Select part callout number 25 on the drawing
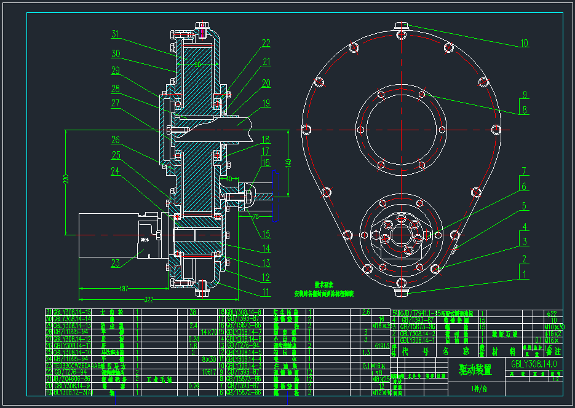 (x=116, y=155)
